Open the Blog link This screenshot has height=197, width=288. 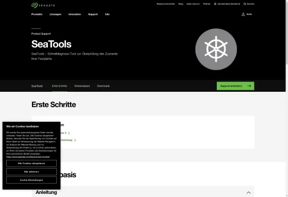click(181, 4)
